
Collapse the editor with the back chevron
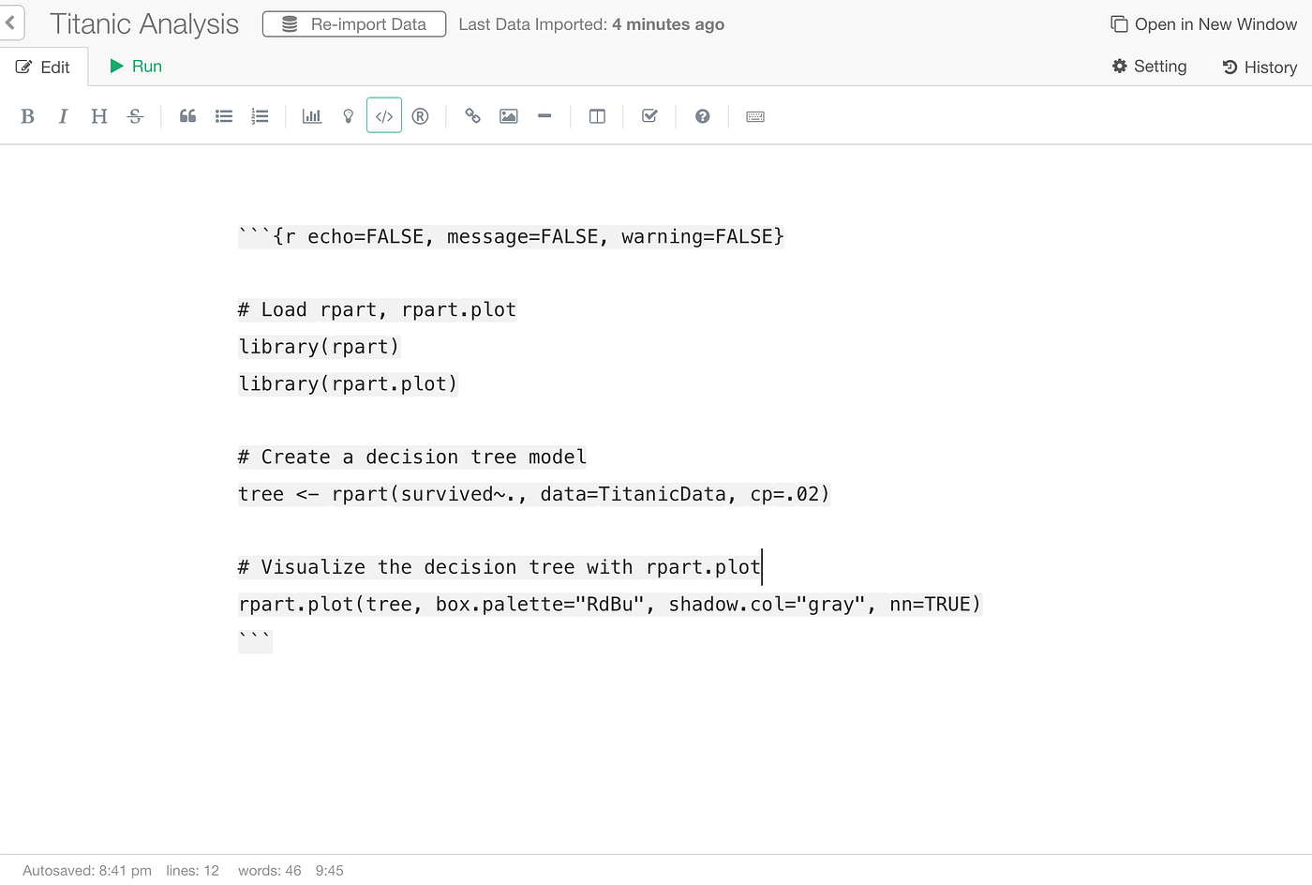pyautogui.click(x=10, y=22)
